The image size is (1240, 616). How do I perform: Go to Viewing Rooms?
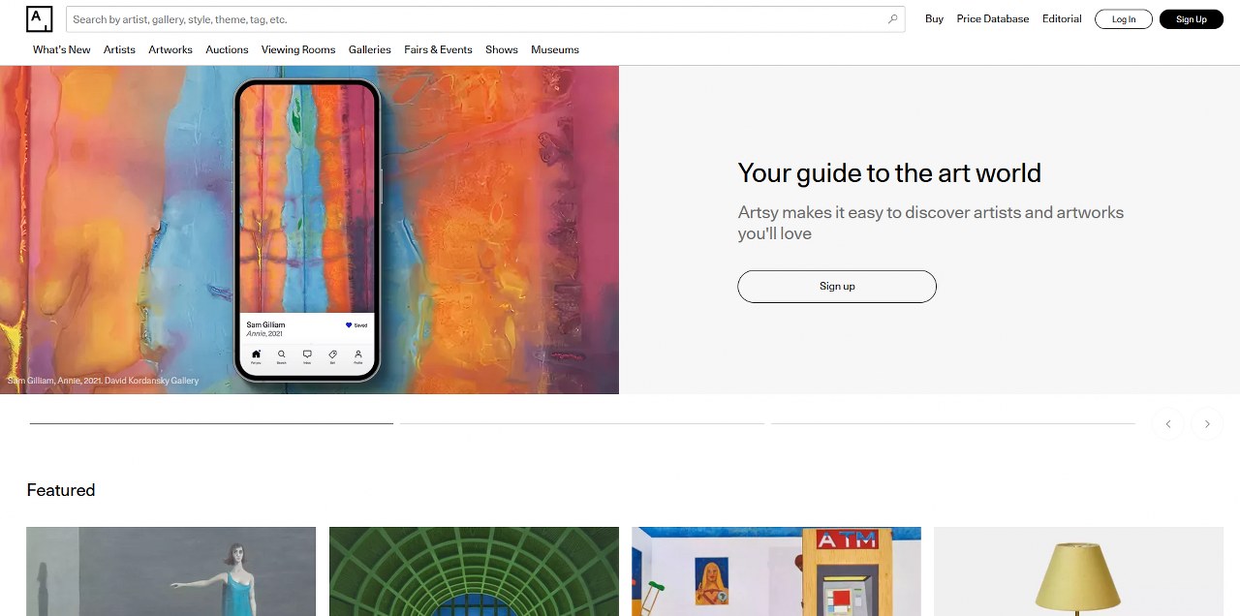click(298, 49)
